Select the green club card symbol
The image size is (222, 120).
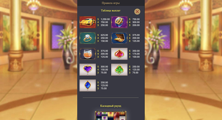click(x=119, y=70)
